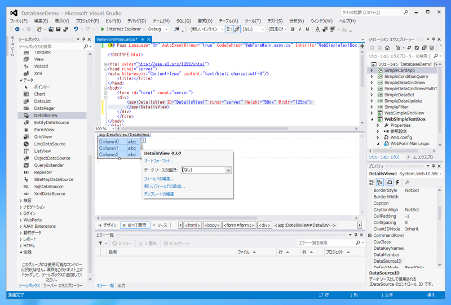This screenshot has height=305, width=451.
Task: Click the error list filter funnel icon
Action: [x=100, y=243]
